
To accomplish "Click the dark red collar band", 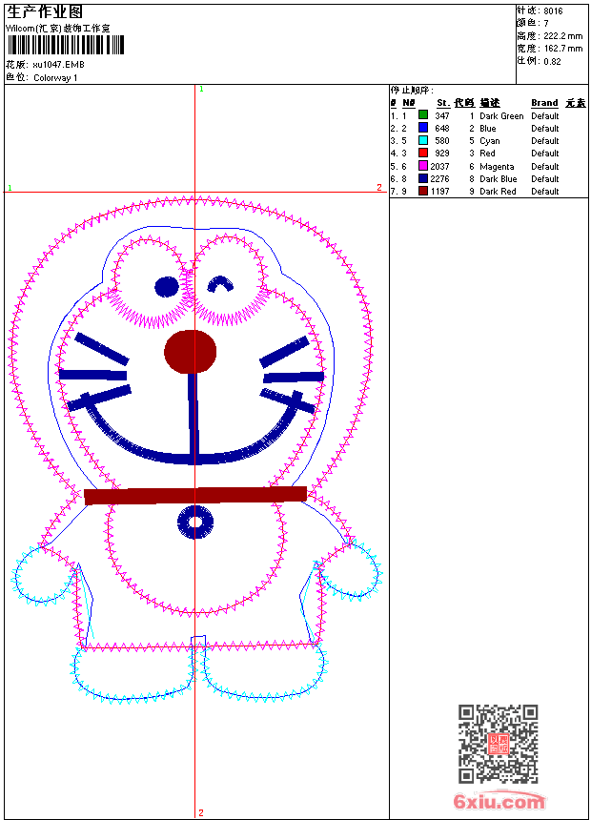I will click(195, 495).
